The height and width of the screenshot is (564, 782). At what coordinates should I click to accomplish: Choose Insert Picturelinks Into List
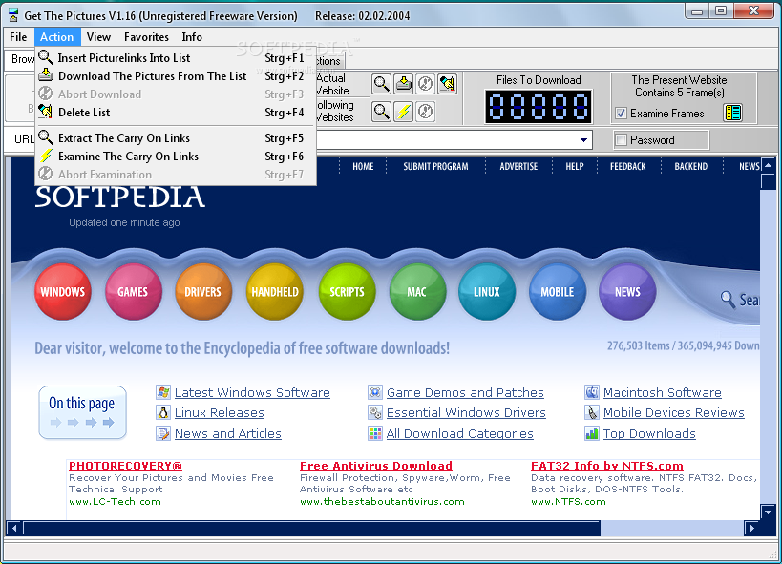click(176, 58)
